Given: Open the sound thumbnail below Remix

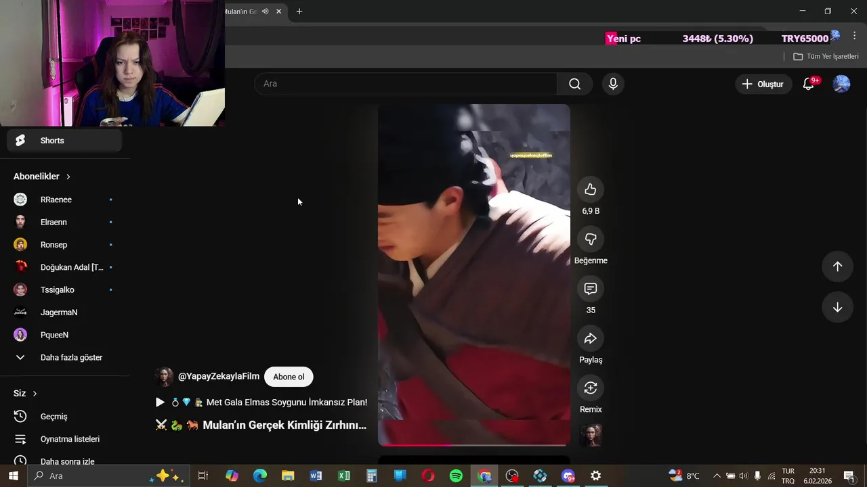Looking at the screenshot, I should tap(591, 435).
